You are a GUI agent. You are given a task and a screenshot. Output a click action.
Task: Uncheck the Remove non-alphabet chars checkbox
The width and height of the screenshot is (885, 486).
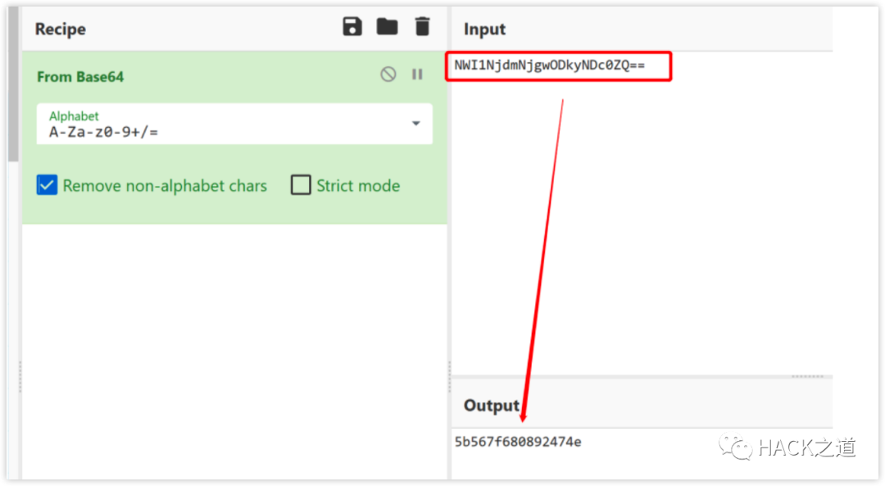tap(47, 186)
